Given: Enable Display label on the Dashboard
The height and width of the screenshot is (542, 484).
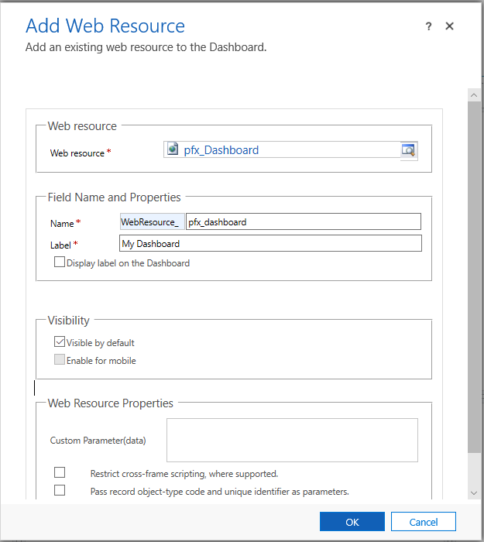Looking at the screenshot, I should (x=60, y=262).
